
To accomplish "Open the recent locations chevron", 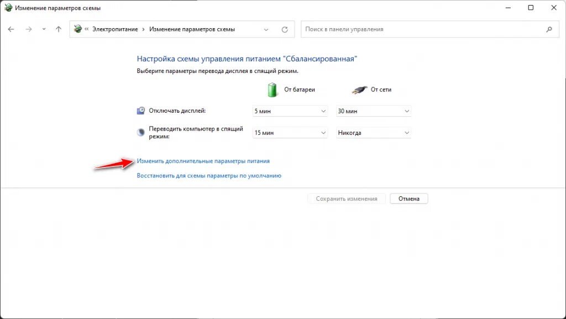I will (44, 29).
